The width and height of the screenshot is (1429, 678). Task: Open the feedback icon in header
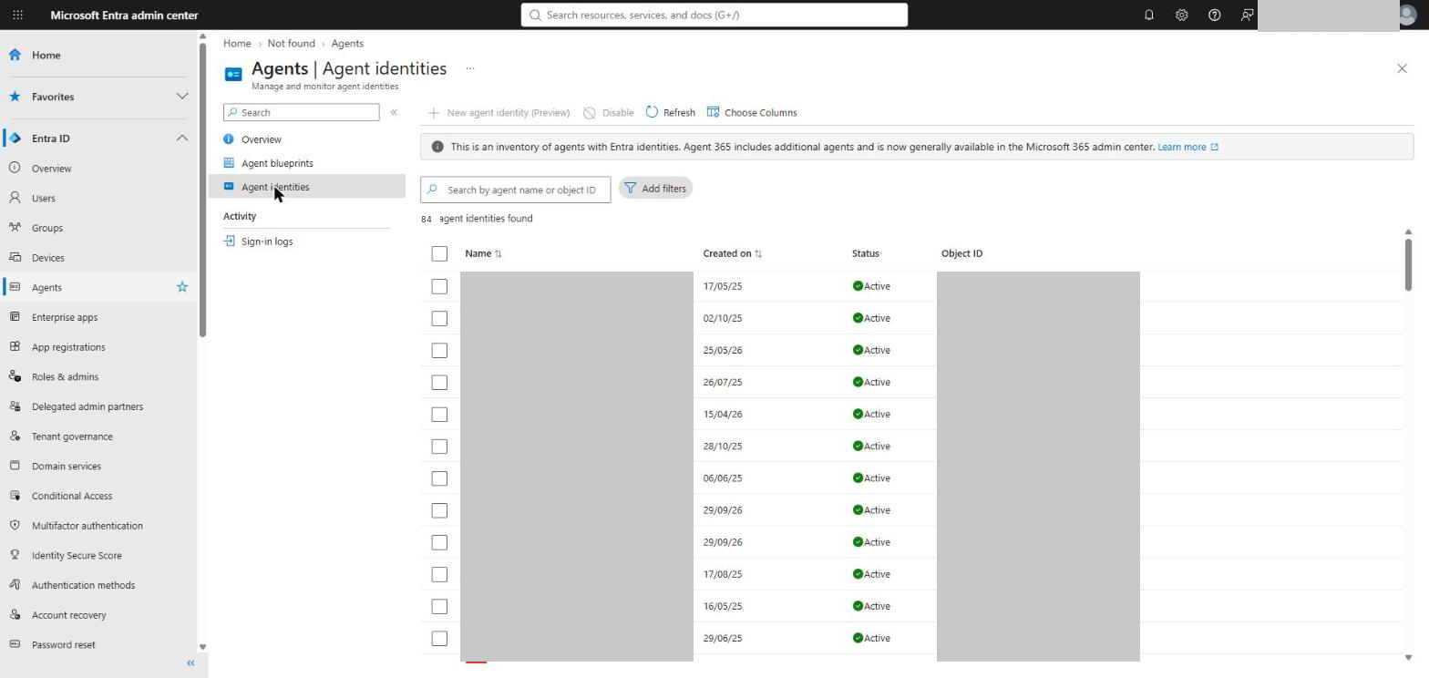pyautogui.click(x=1247, y=15)
